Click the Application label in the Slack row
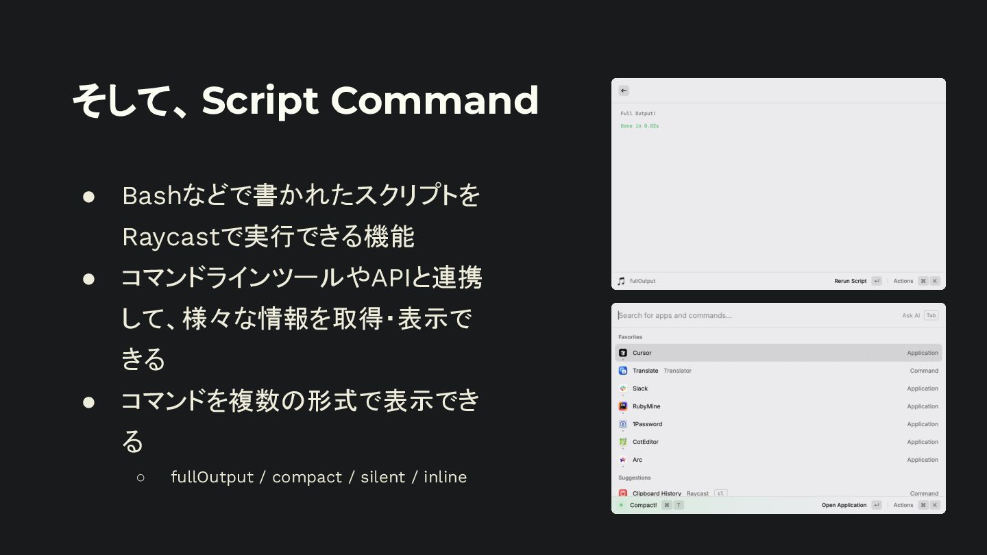 923,388
